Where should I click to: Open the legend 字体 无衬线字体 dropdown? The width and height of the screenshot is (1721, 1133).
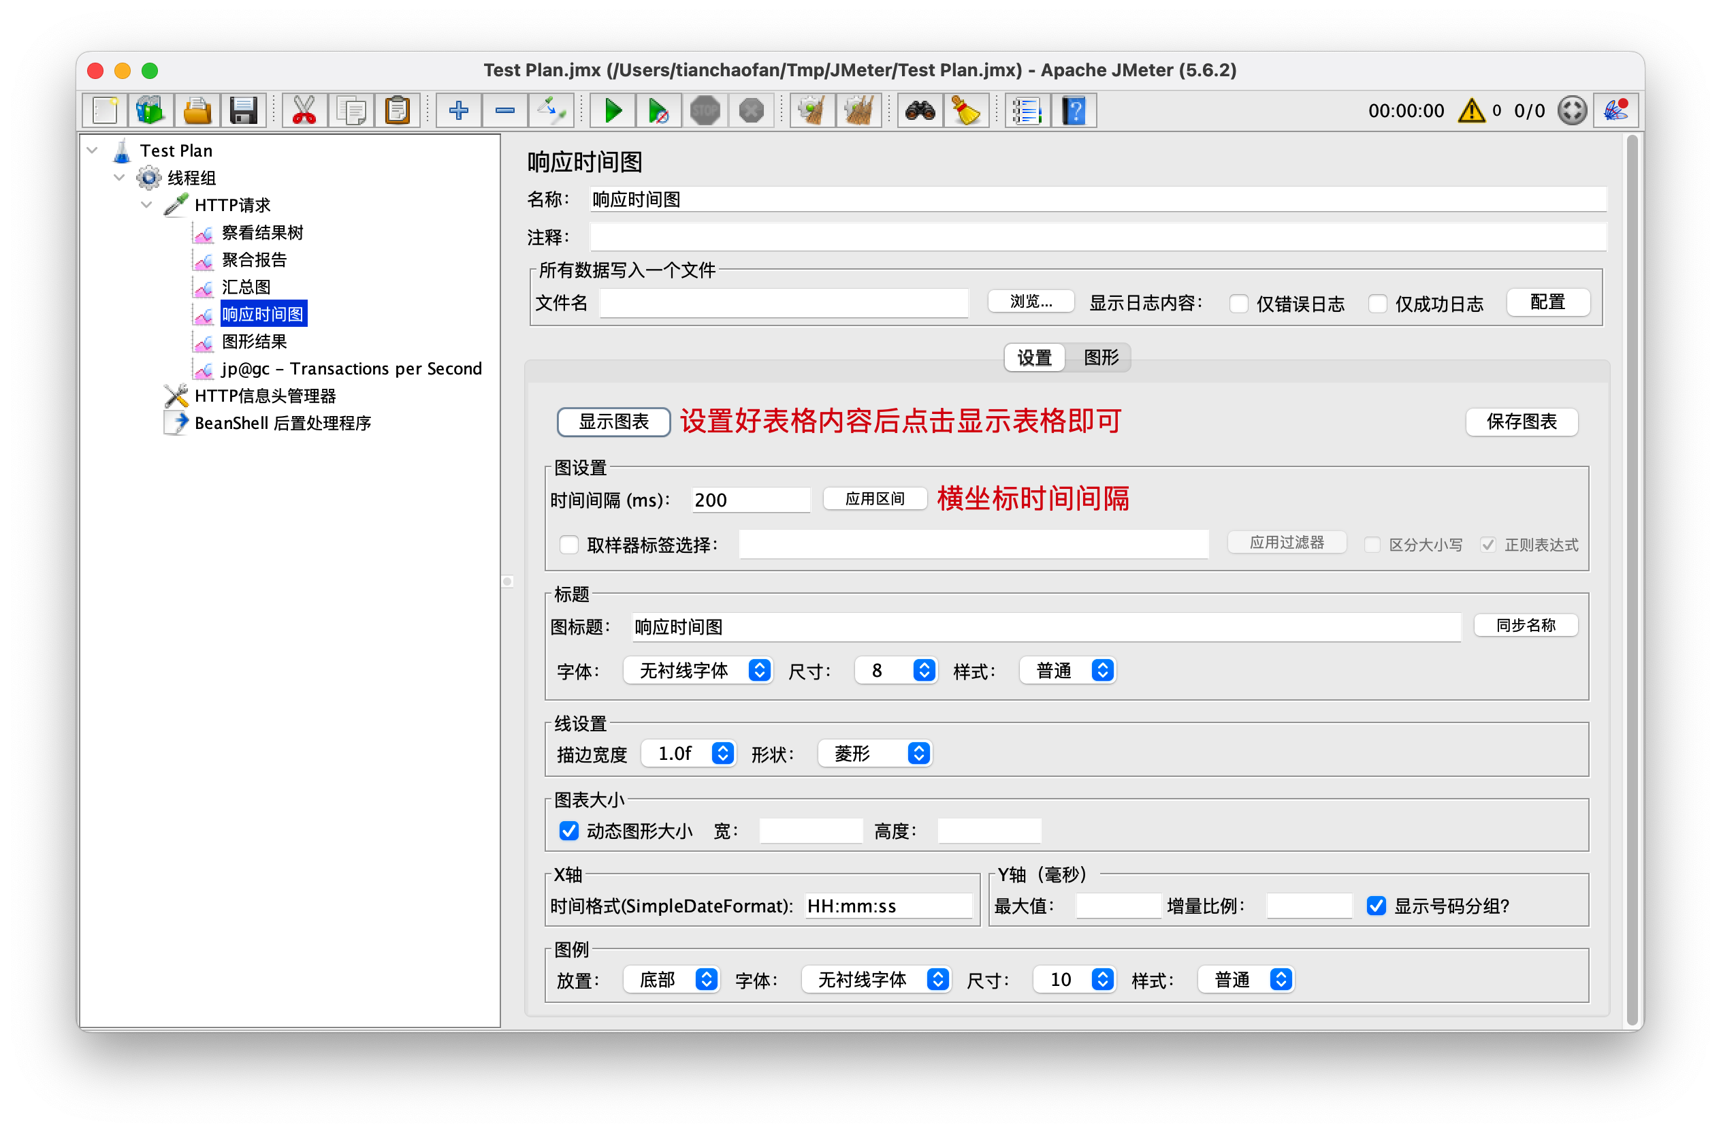tap(876, 979)
